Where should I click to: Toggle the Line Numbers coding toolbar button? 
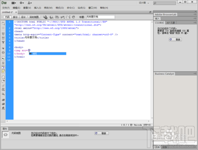tap(3, 59)
